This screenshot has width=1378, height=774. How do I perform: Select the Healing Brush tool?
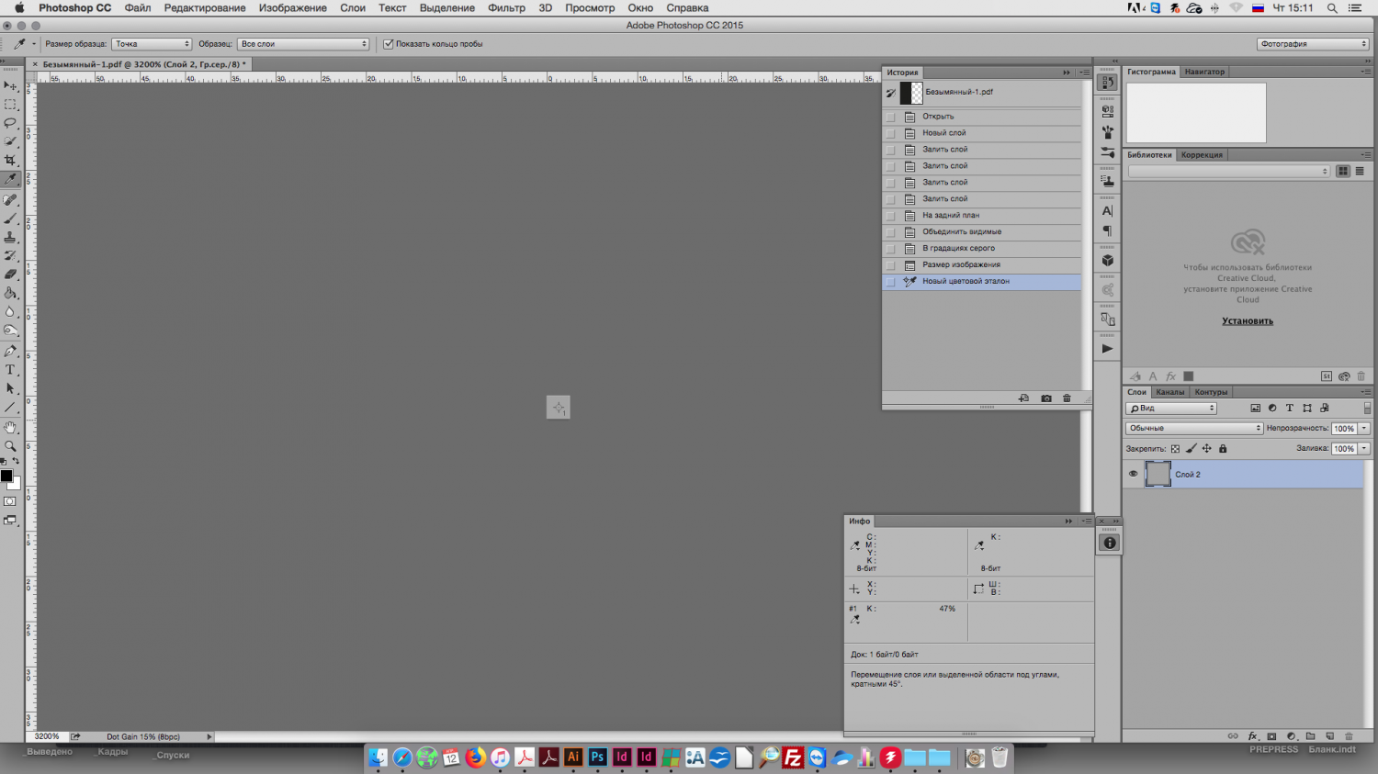[11, 199]
